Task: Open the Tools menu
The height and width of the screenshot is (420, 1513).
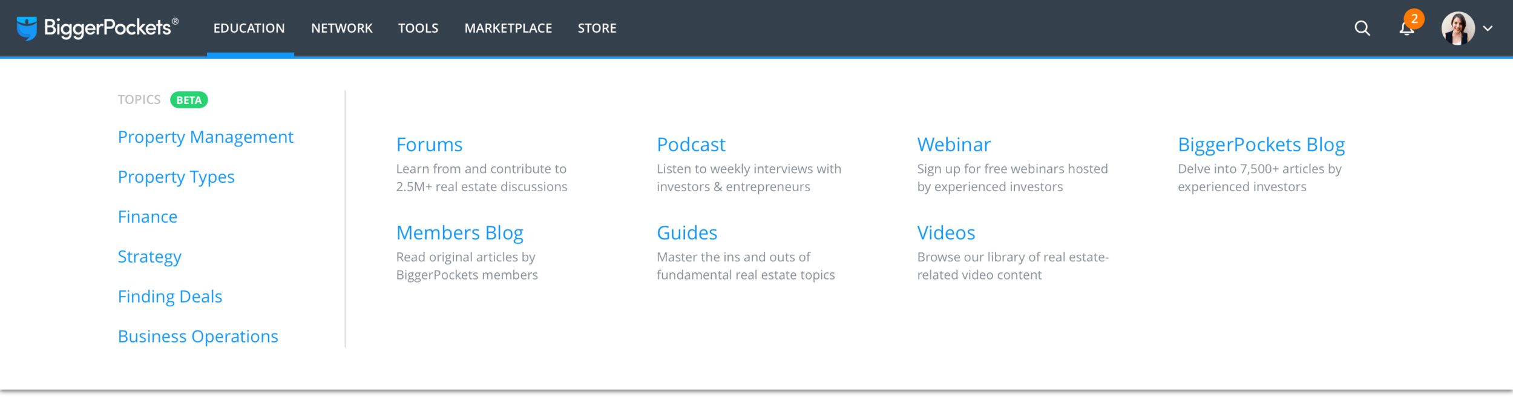Action: (x=418, y=28)
